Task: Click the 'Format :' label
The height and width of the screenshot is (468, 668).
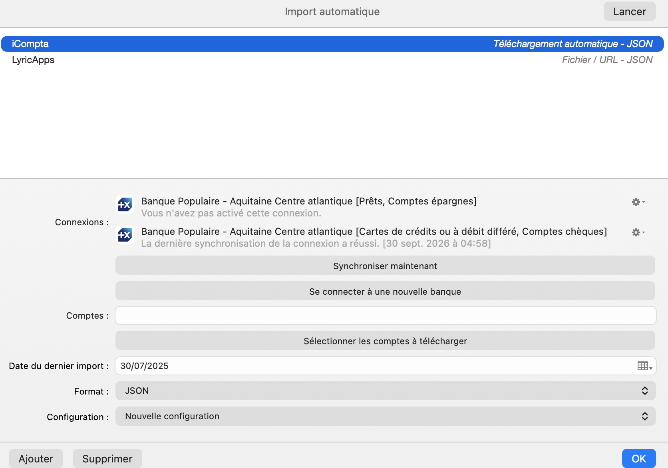Action: 91,392
